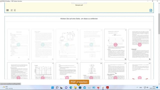Zoom into page 4 with magnifier icon
The height and width of the screenshot is (90, 160).
pos(101,59)
